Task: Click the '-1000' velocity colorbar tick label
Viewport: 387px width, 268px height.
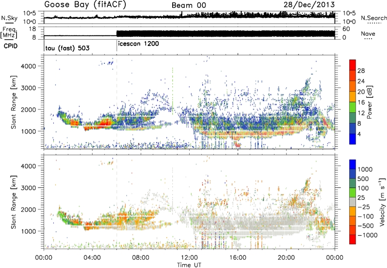Action: click(x=367, y=235)
